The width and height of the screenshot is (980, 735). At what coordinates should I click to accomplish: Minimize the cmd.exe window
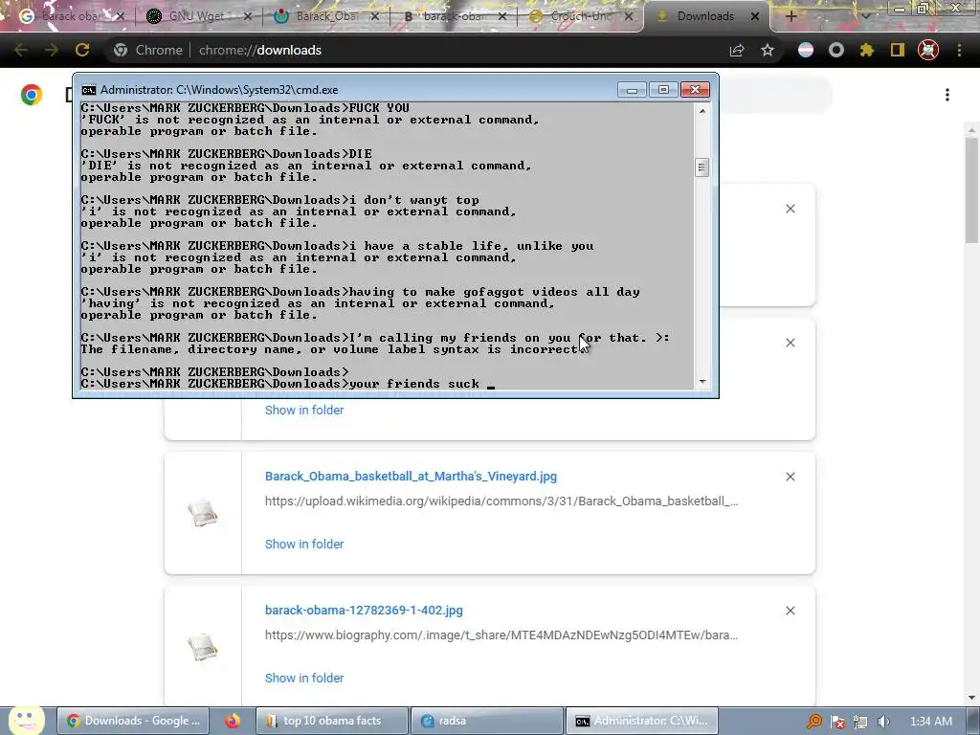pyautogui.click(x=632, y=89)
